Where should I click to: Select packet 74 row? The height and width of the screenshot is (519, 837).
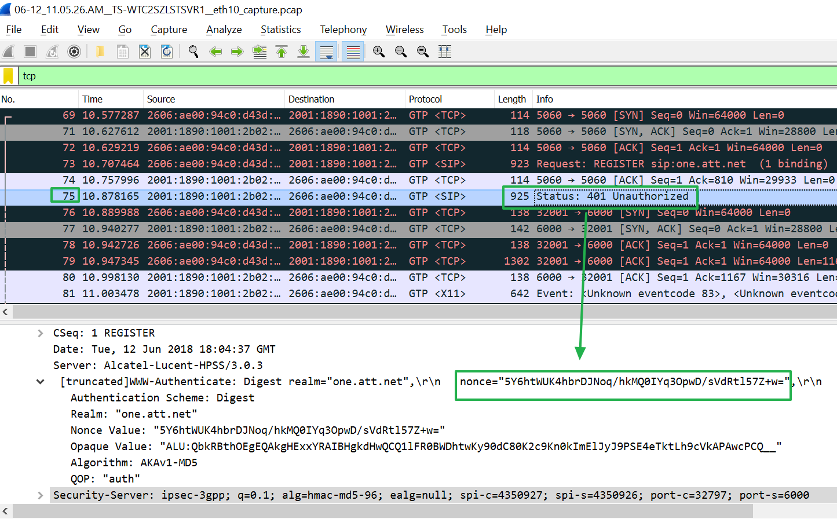[418, 180]
